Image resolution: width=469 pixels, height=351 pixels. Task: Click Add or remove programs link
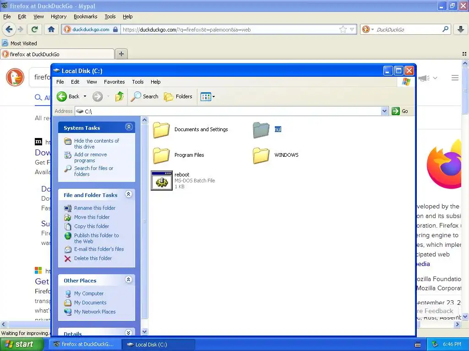pyautogui.click(x=90, y=157)
